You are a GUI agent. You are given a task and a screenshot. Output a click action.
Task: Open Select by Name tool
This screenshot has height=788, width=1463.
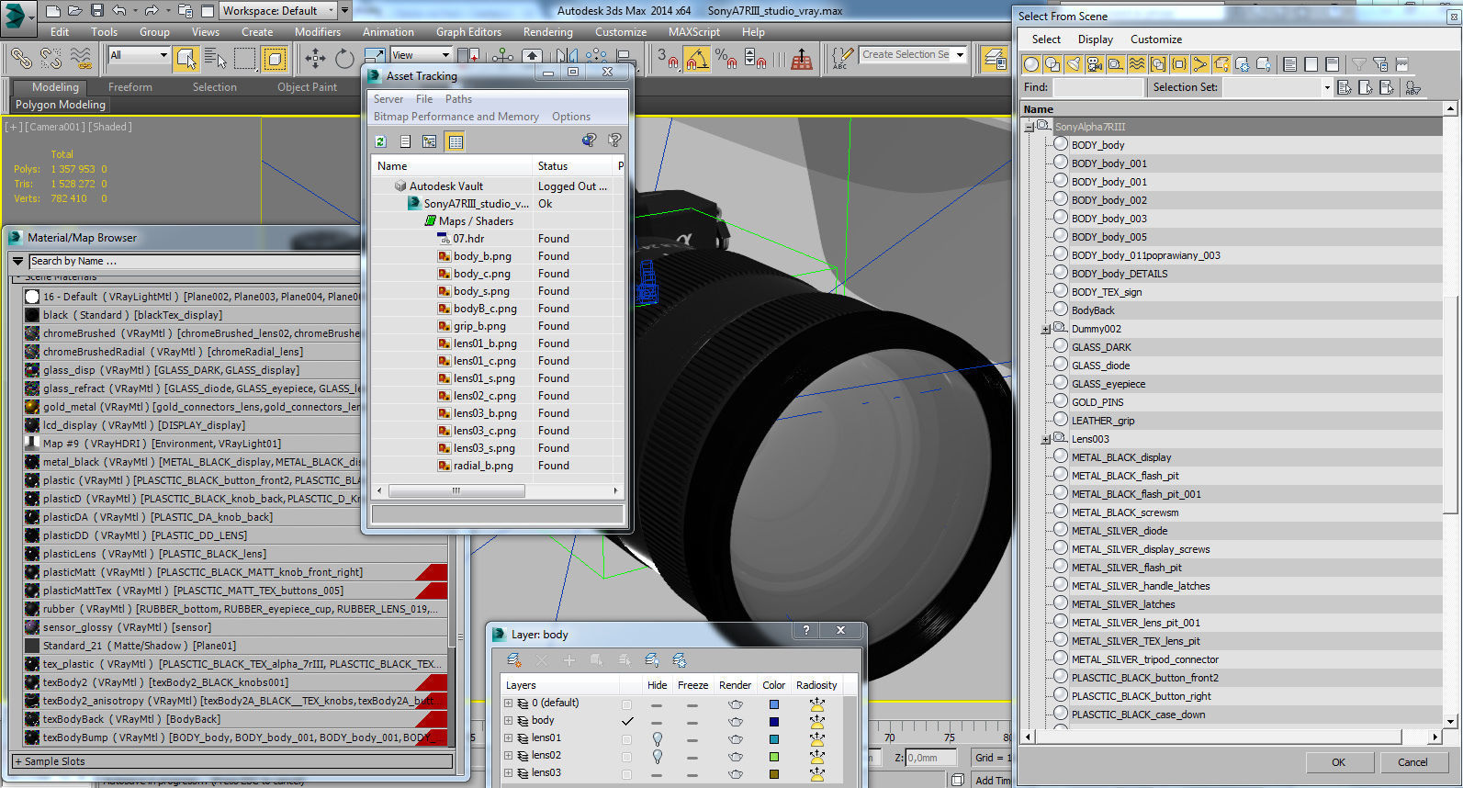[x=216, y=59]
